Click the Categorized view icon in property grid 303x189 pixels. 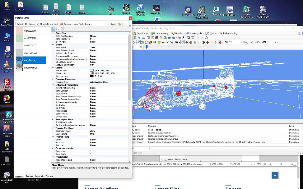pyautogui.click(x=53, y=29)
